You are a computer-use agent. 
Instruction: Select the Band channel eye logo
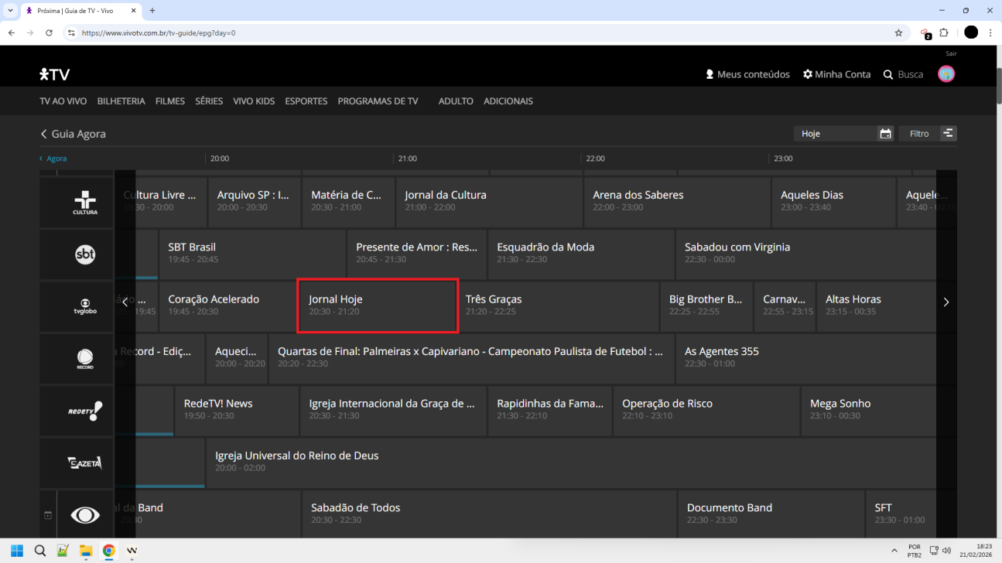[x=85, y=515]
